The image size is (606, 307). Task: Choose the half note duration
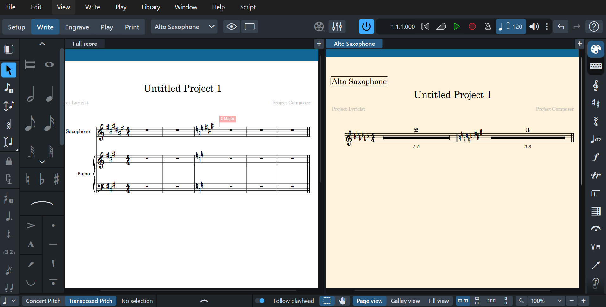pyautogui.click(x=30, y=94)
